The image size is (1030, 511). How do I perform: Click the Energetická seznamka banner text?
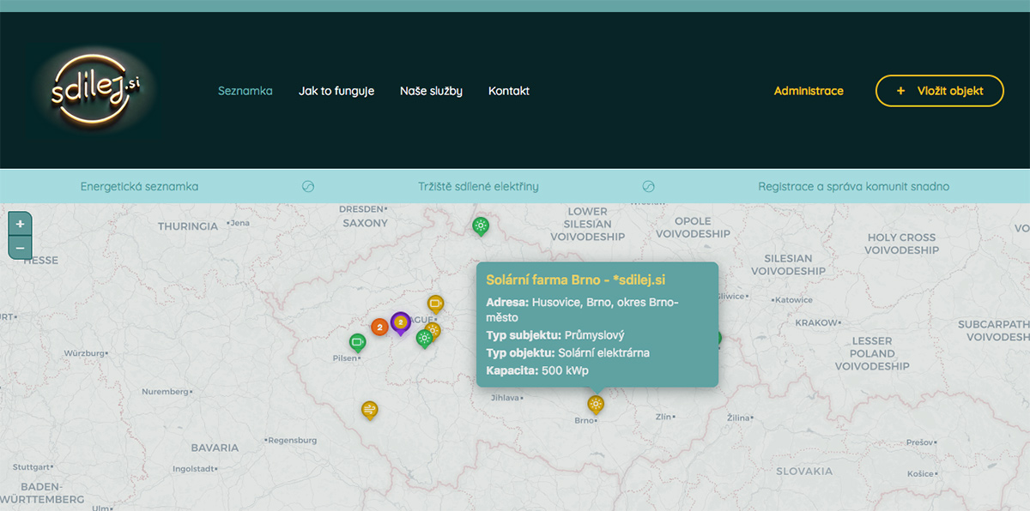(x=139, y=186)
